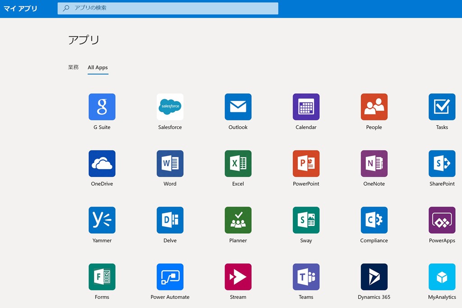Switch to the 業務 tab
The height and width of the screenshot is (308, 462).
click(73, 67)
